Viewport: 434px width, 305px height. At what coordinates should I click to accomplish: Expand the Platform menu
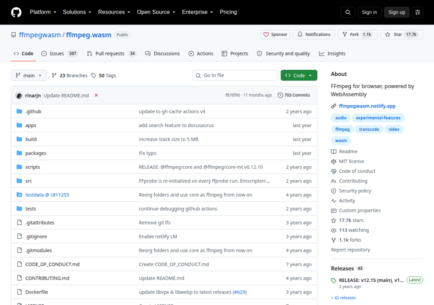pos(43,12)
